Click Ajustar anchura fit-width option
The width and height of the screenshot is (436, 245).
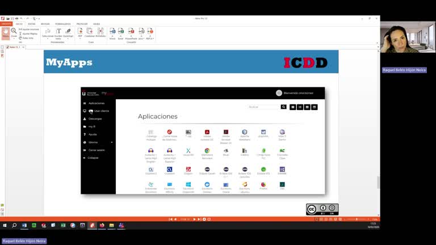click(x=29, y=29)
